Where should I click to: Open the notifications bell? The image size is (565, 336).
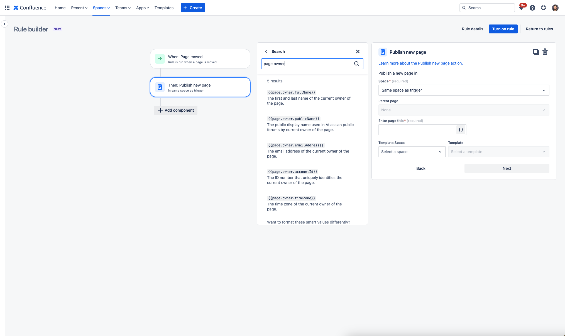521,8
